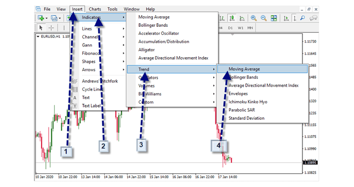Expand the Bill Williams submenu arrow

point(213,94)
